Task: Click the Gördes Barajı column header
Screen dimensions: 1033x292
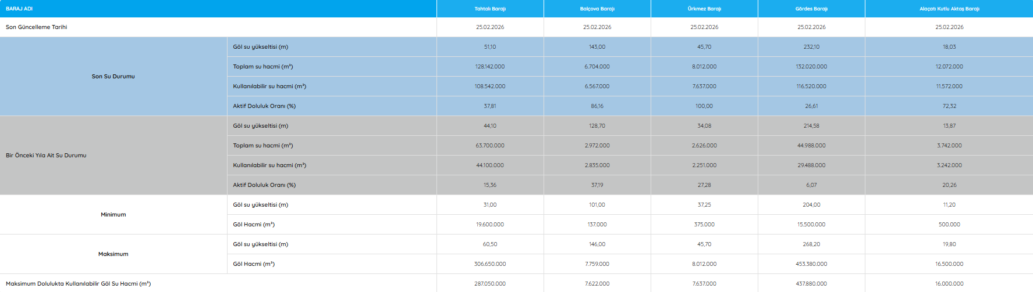Action: click(x=811, y=9)
